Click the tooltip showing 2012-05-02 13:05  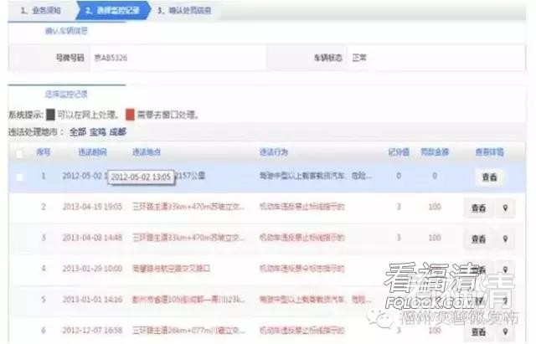[141, 177]
